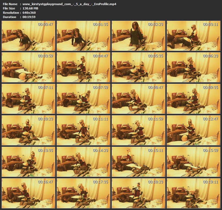222x210 pixels.
Task: Click the thumbnail at 00:09:35
Action: [x=194, y=99]
